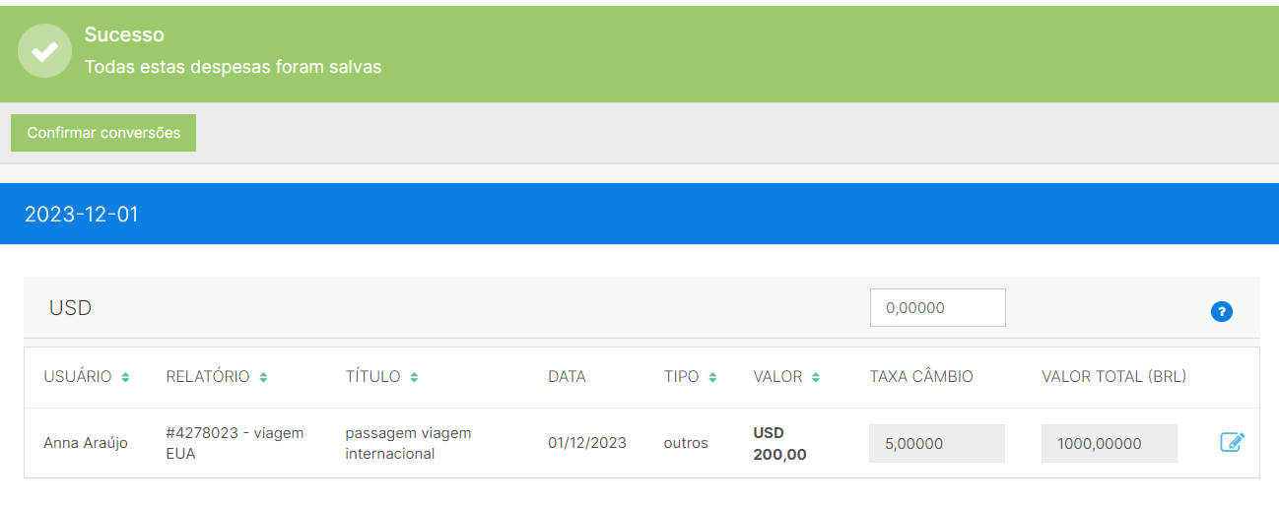This screenshot has height=506, width=1279.
Task: Select the title passagem viagem internacional
Action: point(408,443)
